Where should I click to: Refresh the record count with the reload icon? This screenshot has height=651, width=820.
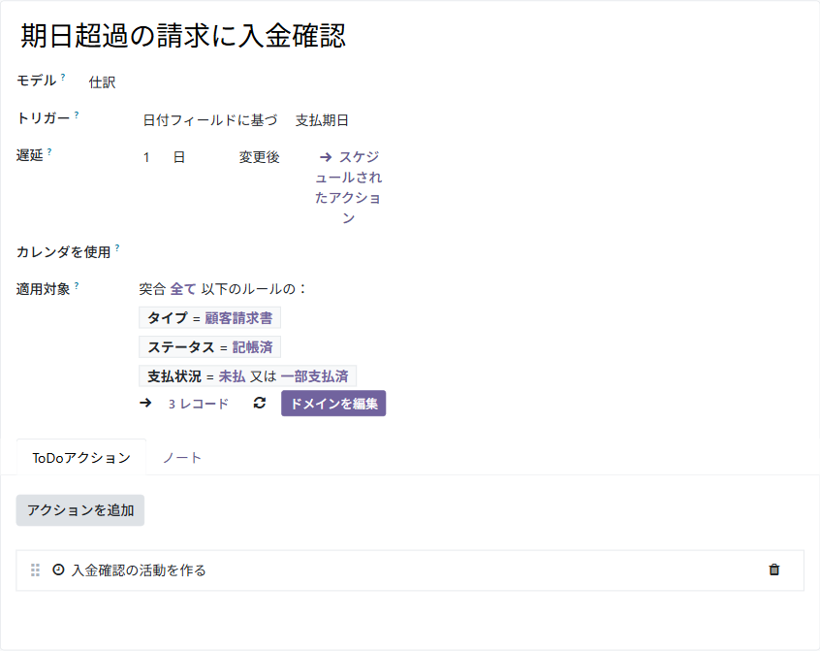tap(260, 403)
